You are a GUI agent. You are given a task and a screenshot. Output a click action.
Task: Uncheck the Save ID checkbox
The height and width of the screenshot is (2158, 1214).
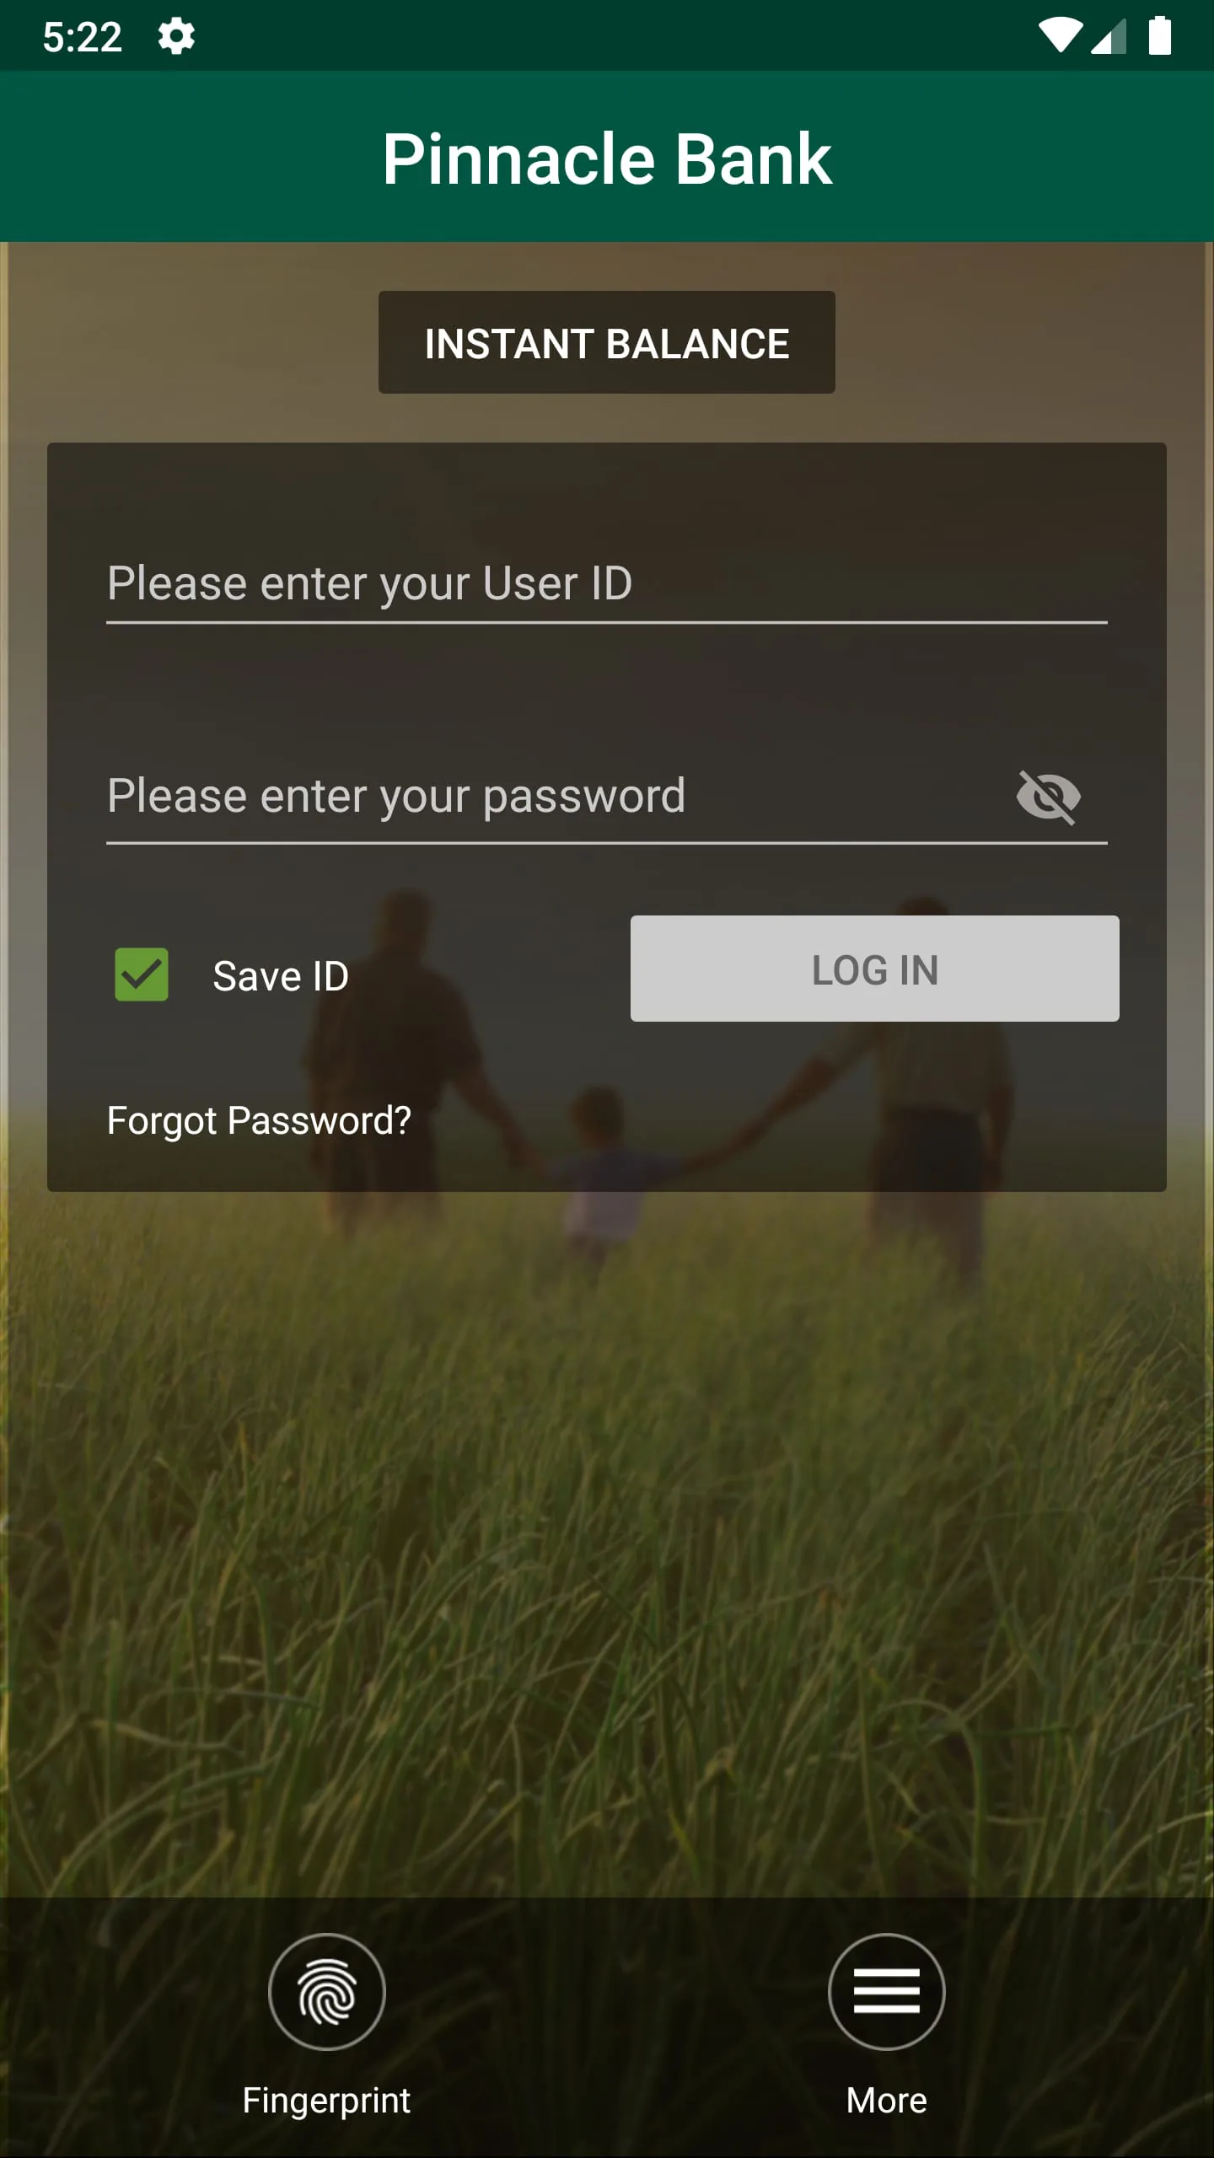point(142,974)
